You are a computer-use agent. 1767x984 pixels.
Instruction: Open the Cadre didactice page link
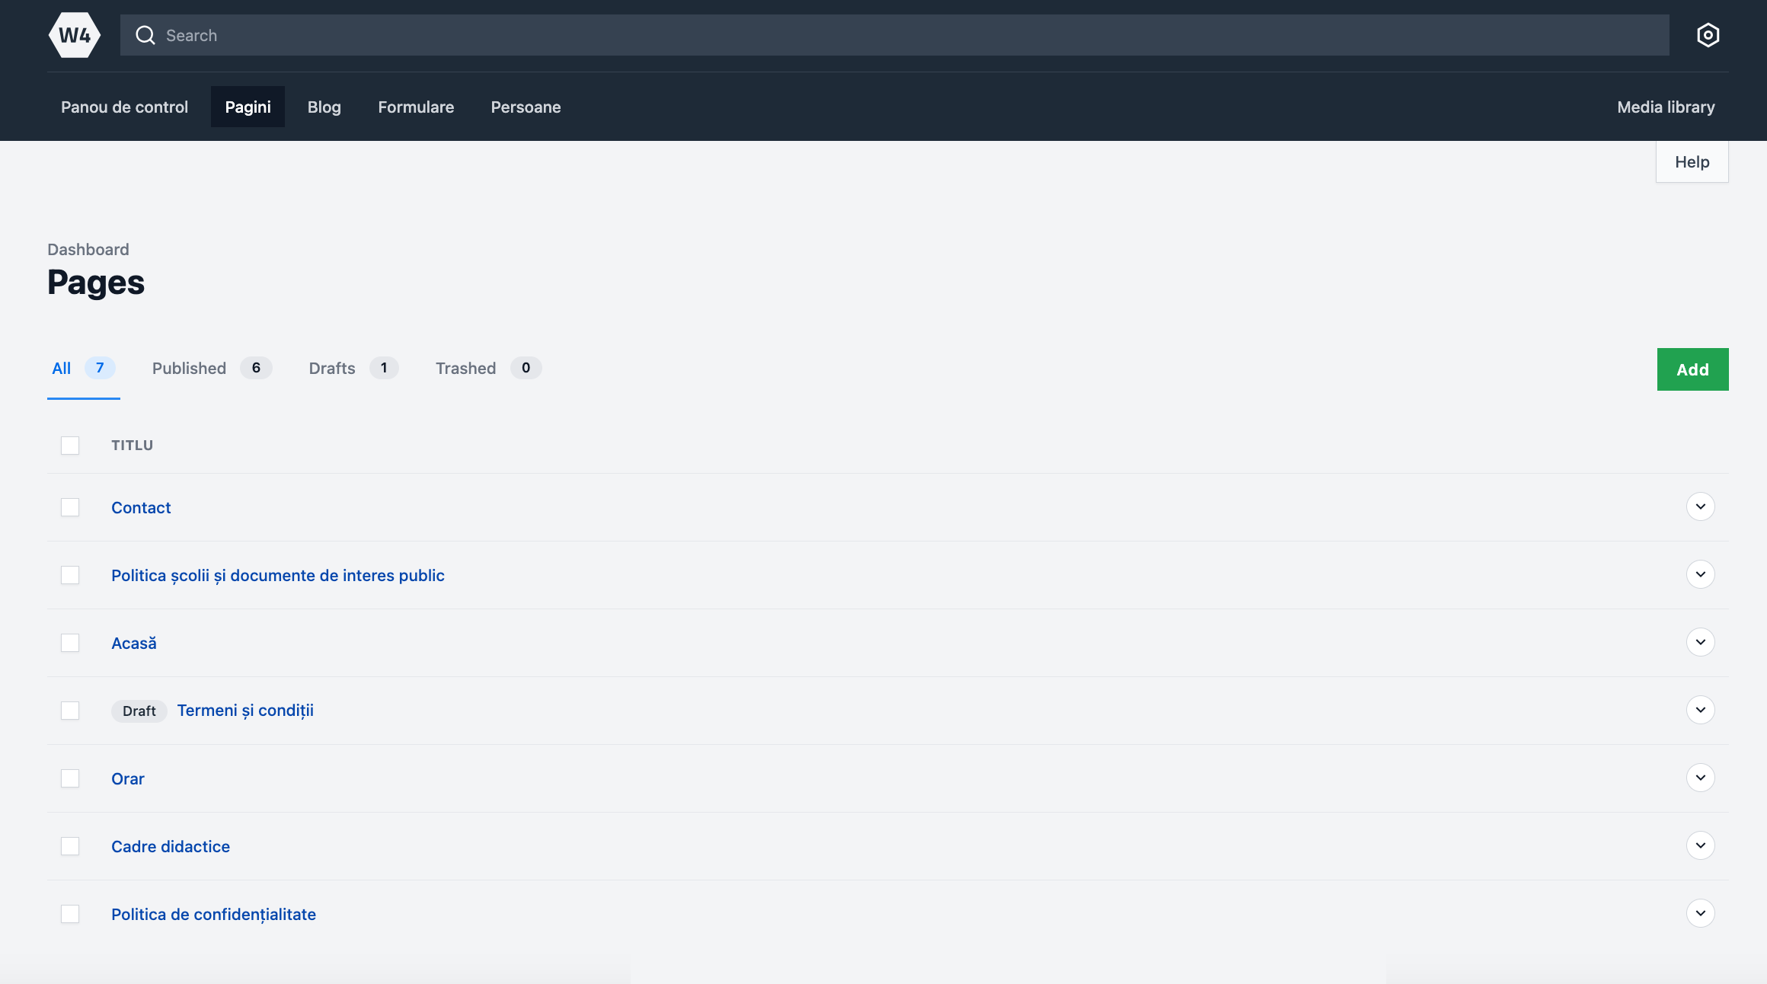(x=171, y=846)
